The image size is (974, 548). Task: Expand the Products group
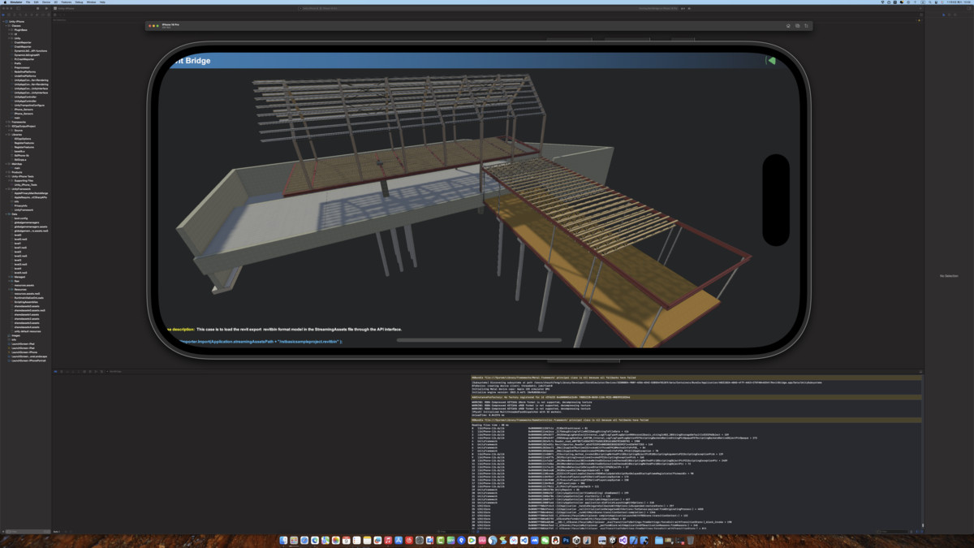(6, 172)
